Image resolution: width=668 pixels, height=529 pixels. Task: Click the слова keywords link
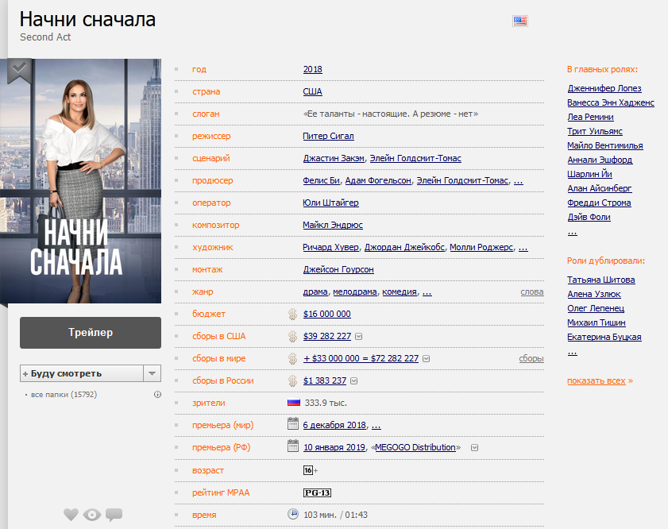[531, 292]
